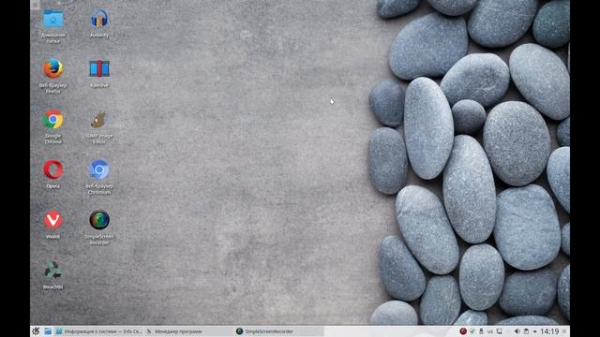Launch Chromium web browser desktop icon
The width and height of the screenshot is (600, 337).
99,169
